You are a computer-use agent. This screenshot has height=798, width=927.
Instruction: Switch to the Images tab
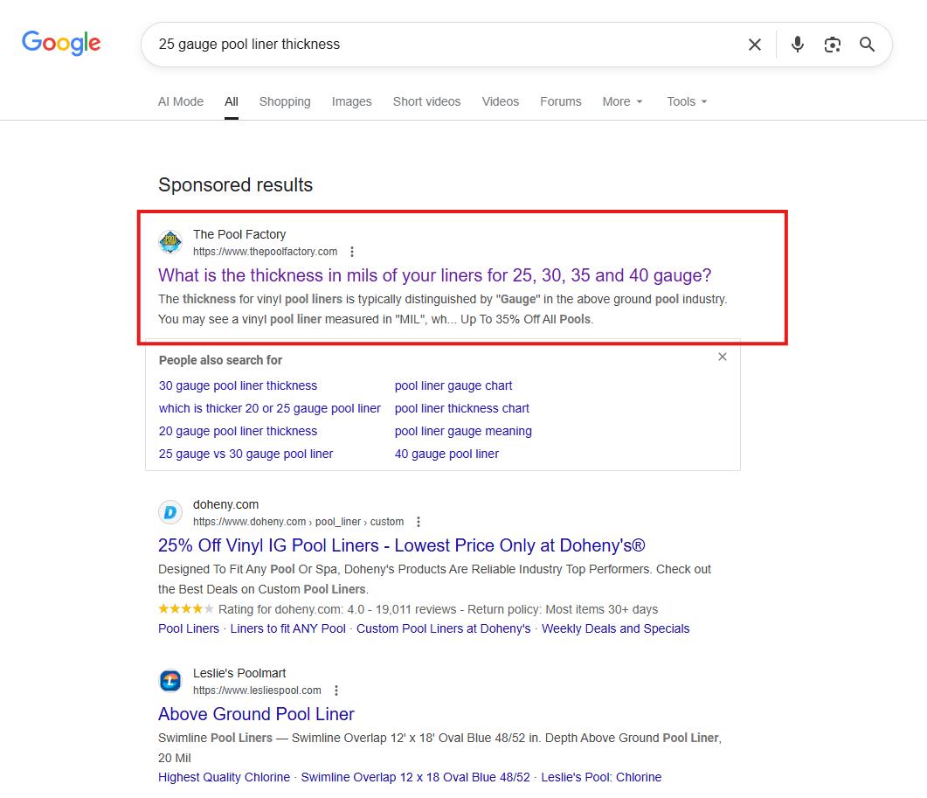[x=351, y=101]
